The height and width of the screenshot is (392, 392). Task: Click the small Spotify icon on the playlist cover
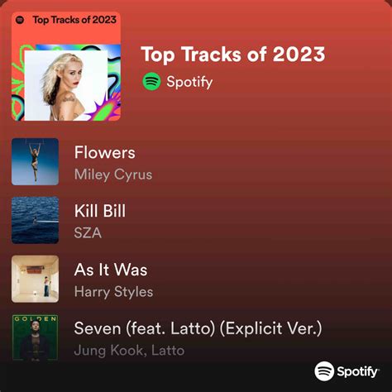[x=20, y=20]
